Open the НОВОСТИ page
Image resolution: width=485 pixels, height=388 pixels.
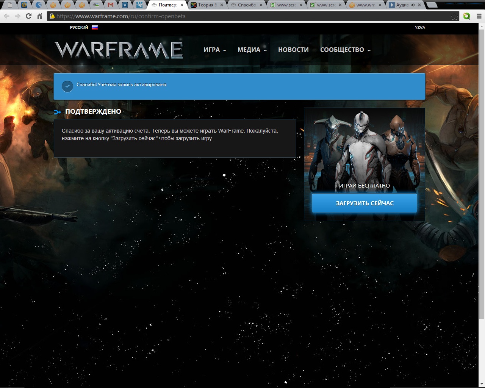click(293, 50)
